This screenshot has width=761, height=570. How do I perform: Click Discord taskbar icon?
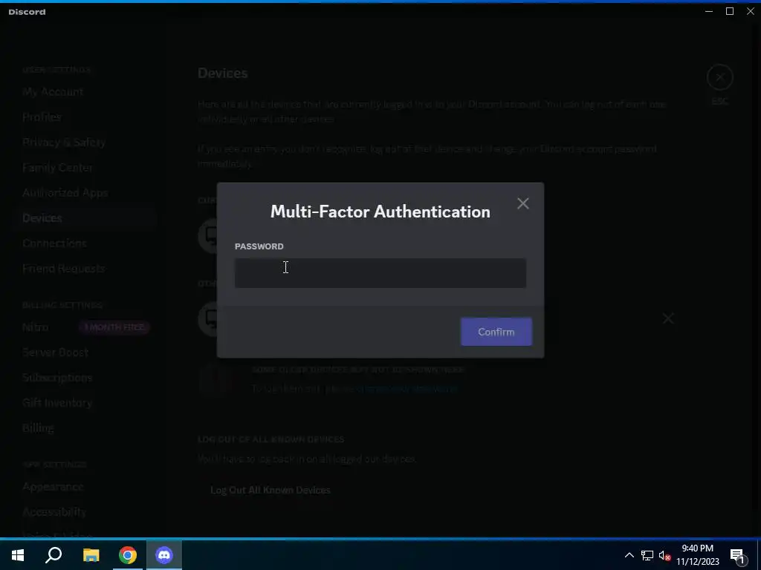[x=164, y=555]
